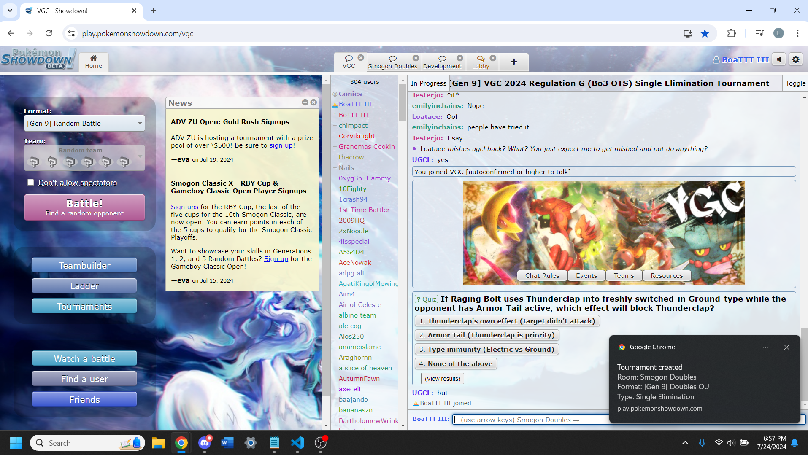The image size is (808, 455).
Task: Close the VGC room tab
Action: pos(361,58)
